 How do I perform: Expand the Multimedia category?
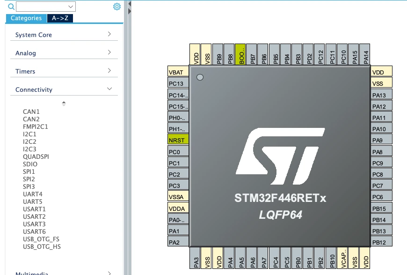coord(64,273)
